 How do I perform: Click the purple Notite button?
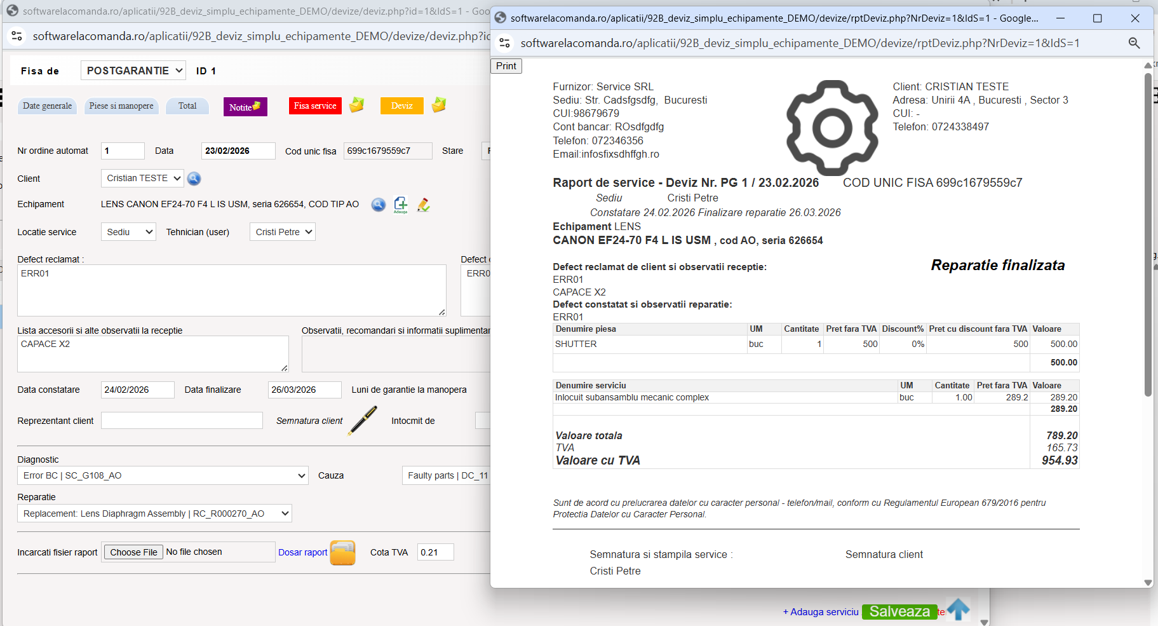245,107
